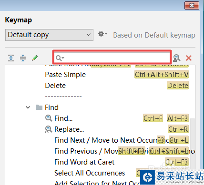Click the search history magnifier icon
The height and width of the screenshot is (185, 204).
[x=60, y=58]
